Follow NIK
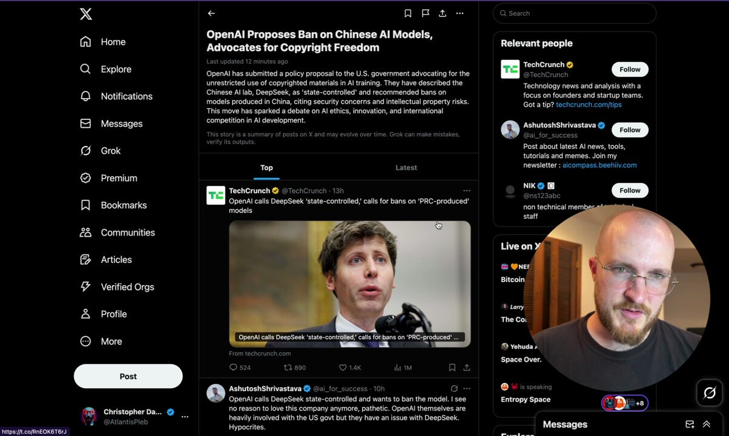Viewport: 729px width, 436px height. (630, 190)
